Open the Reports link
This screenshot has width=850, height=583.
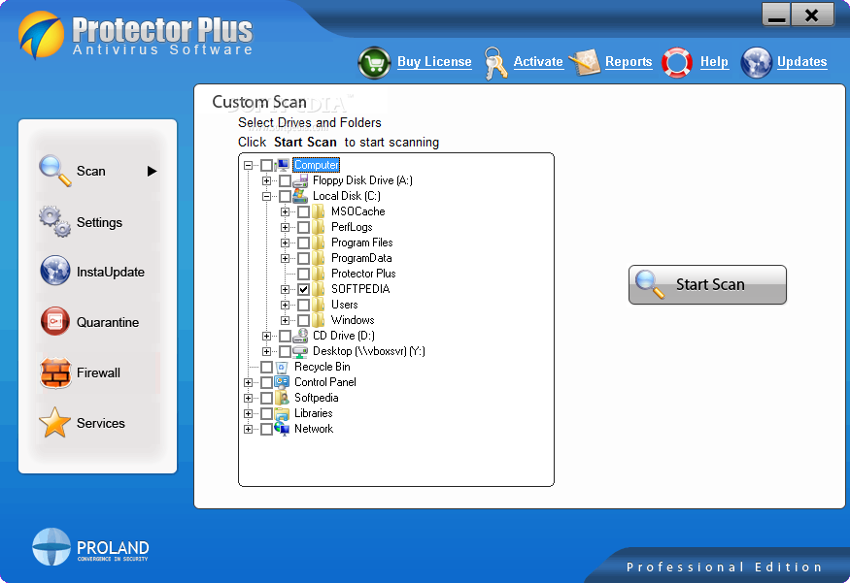[629, 62]
